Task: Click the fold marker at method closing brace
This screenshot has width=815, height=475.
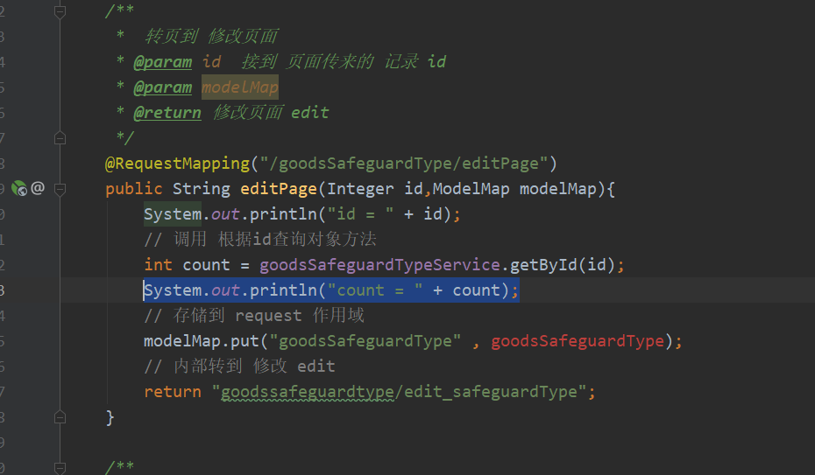Action: tap(60, 417)
